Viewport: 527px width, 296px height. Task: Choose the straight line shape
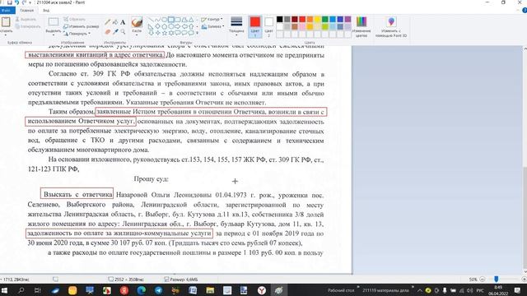click(x=151, y=20)
